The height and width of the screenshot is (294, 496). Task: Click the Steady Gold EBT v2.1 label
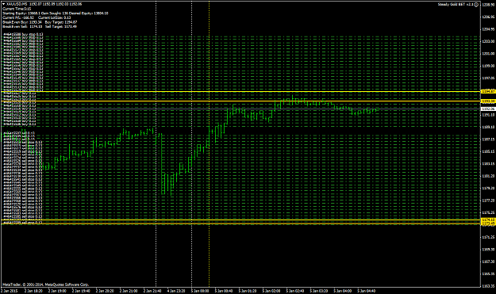(456, 4)
